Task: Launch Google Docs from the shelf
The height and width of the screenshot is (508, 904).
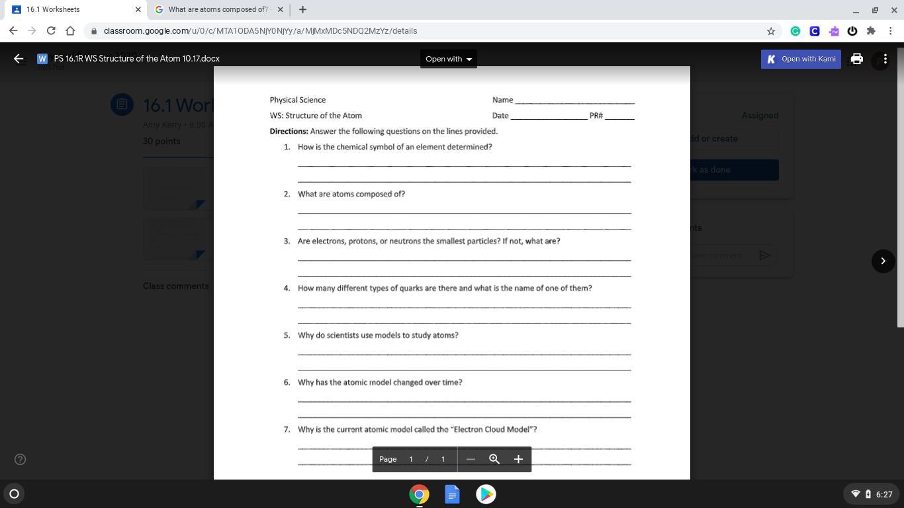Action: point(452,494)
